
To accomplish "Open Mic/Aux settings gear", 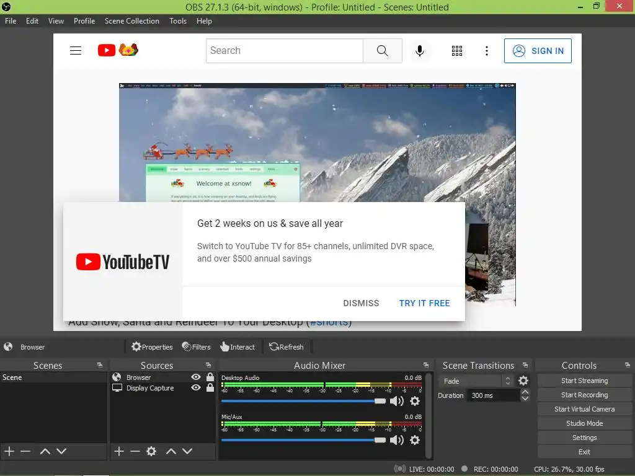I will click(415, 440).
